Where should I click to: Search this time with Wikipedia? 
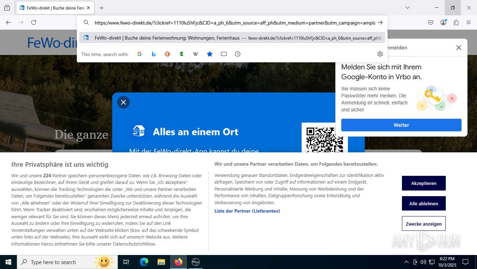pyautogui.click(x=196, y=54)
